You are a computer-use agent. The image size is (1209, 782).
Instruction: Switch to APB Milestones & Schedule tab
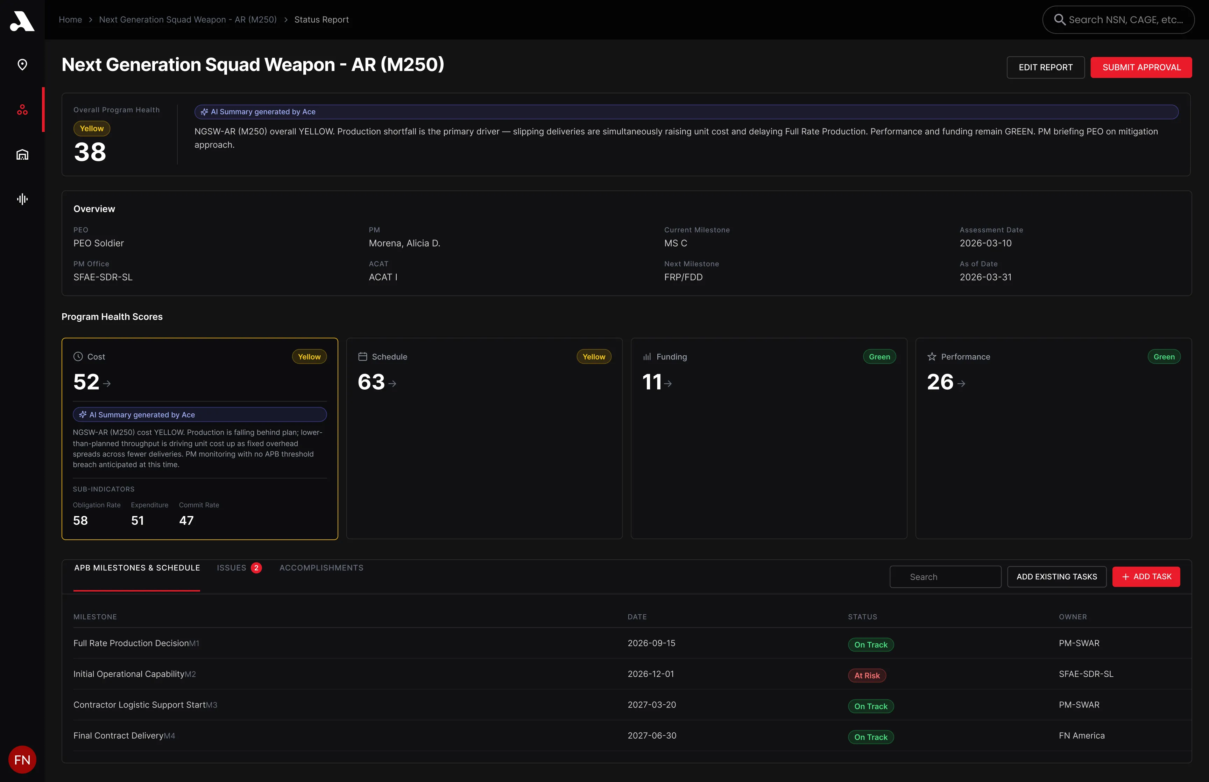point(137,568)
